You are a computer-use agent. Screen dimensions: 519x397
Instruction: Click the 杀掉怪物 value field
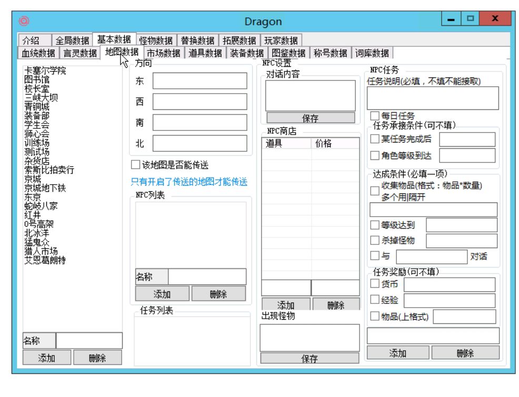click(462, 241)
